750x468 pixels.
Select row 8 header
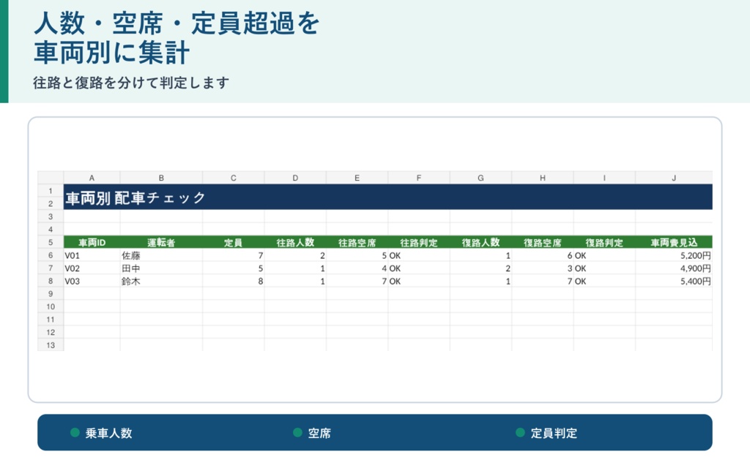point(51,281)
